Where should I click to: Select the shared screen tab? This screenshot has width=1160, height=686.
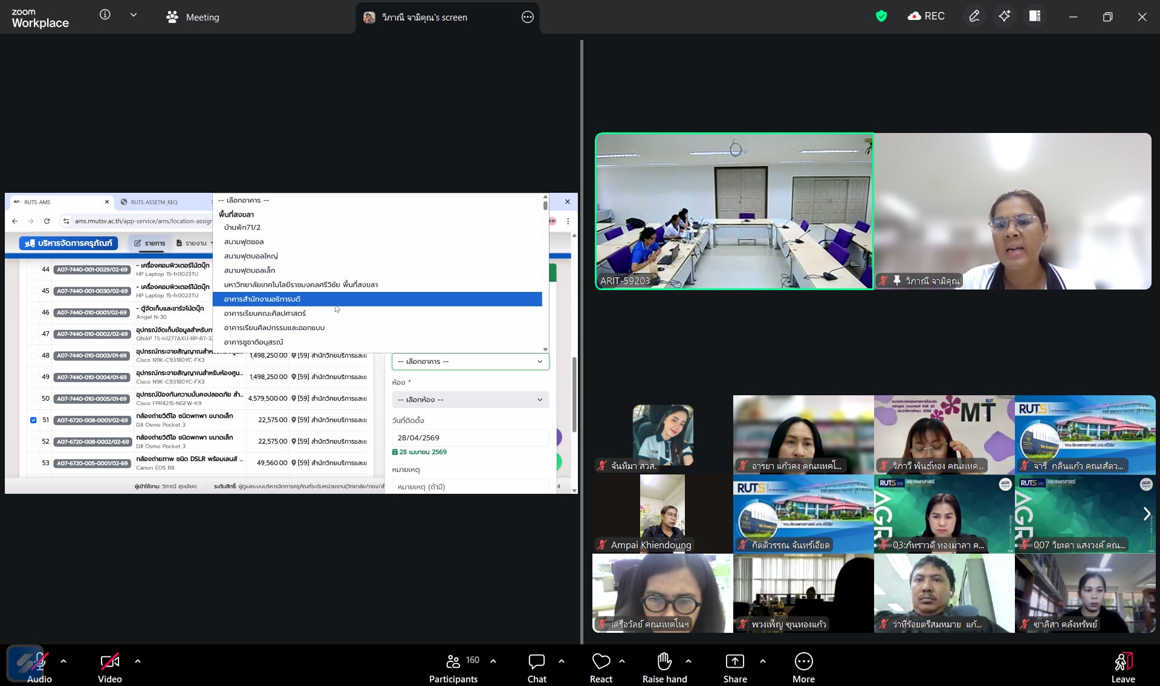tap(423, 18)
